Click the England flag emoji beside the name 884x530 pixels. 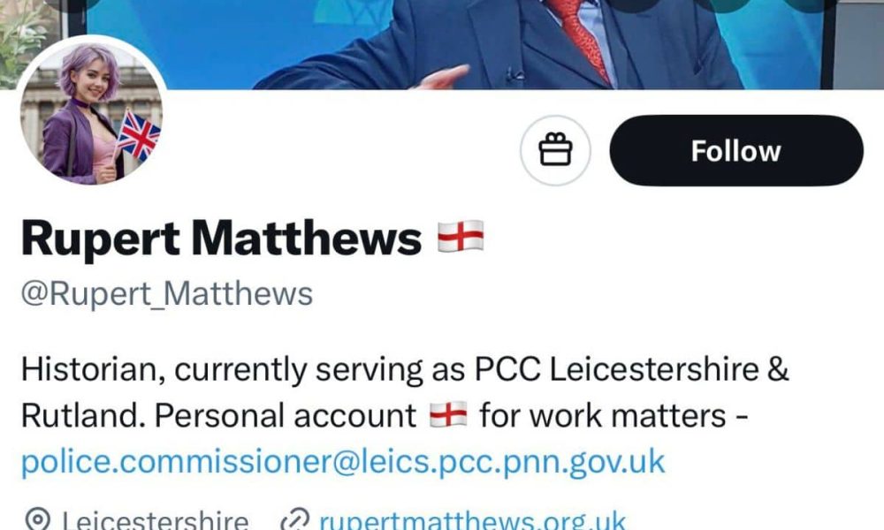pyautogui.click(x=462, y=237)
